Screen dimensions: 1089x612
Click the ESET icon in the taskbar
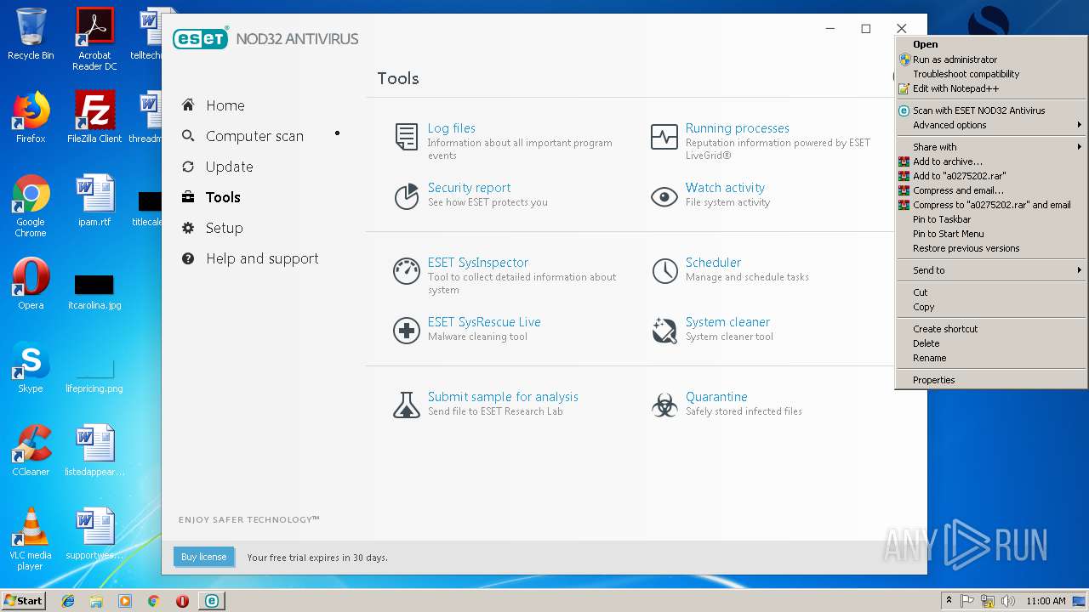coord(211,601)
